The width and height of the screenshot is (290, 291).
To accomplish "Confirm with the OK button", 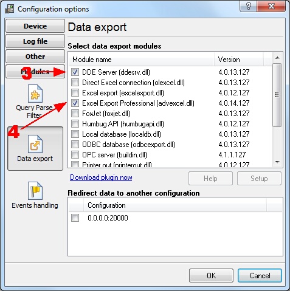I will click(x=211, y=276).
